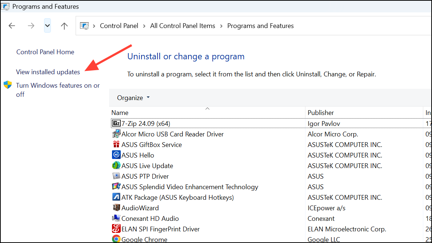Image resolution: width=432 pixels, height=243 pixels.
Task: Select the Control Panel breadcrumb item
Action: coord(119,25)
